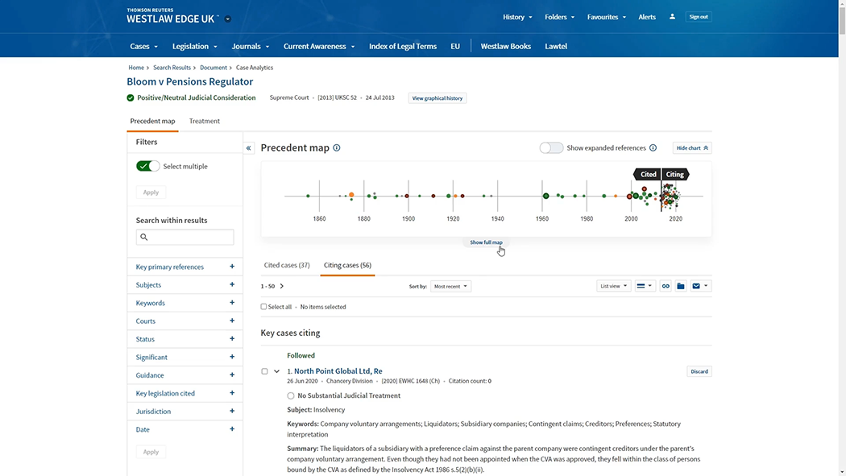Enable Show expanded references toggle

click(x=551, y=148)
